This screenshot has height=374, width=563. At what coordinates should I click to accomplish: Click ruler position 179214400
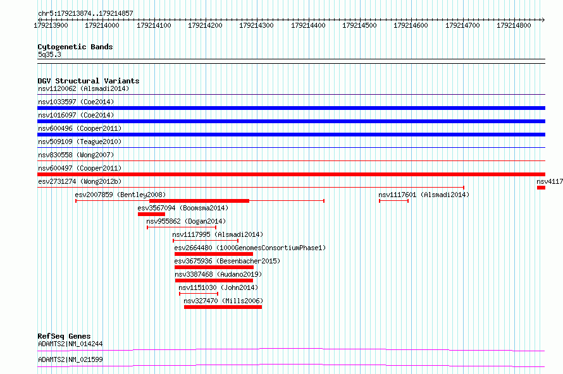[308, 25]
